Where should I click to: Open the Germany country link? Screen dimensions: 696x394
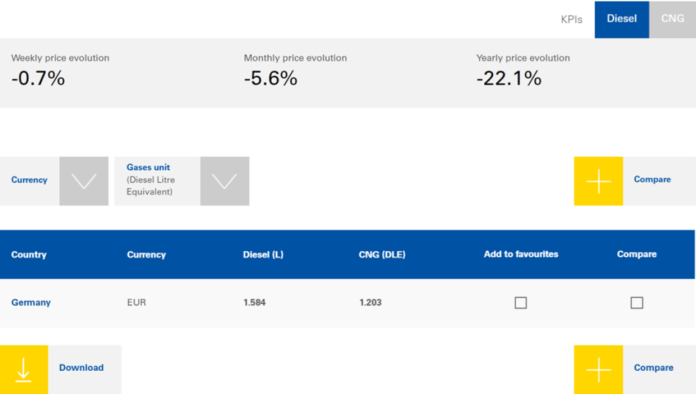[x=31, y=303]
